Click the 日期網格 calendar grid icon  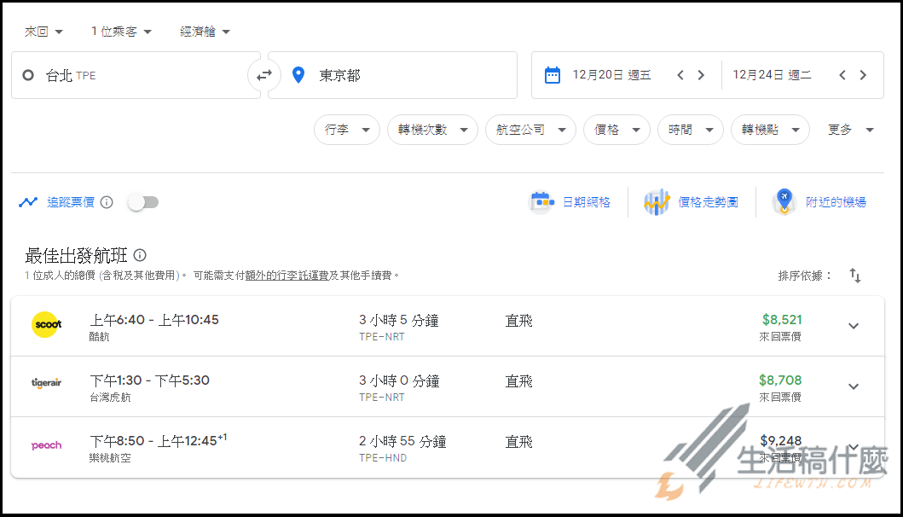pyautogui.click(x=541, y=202)
